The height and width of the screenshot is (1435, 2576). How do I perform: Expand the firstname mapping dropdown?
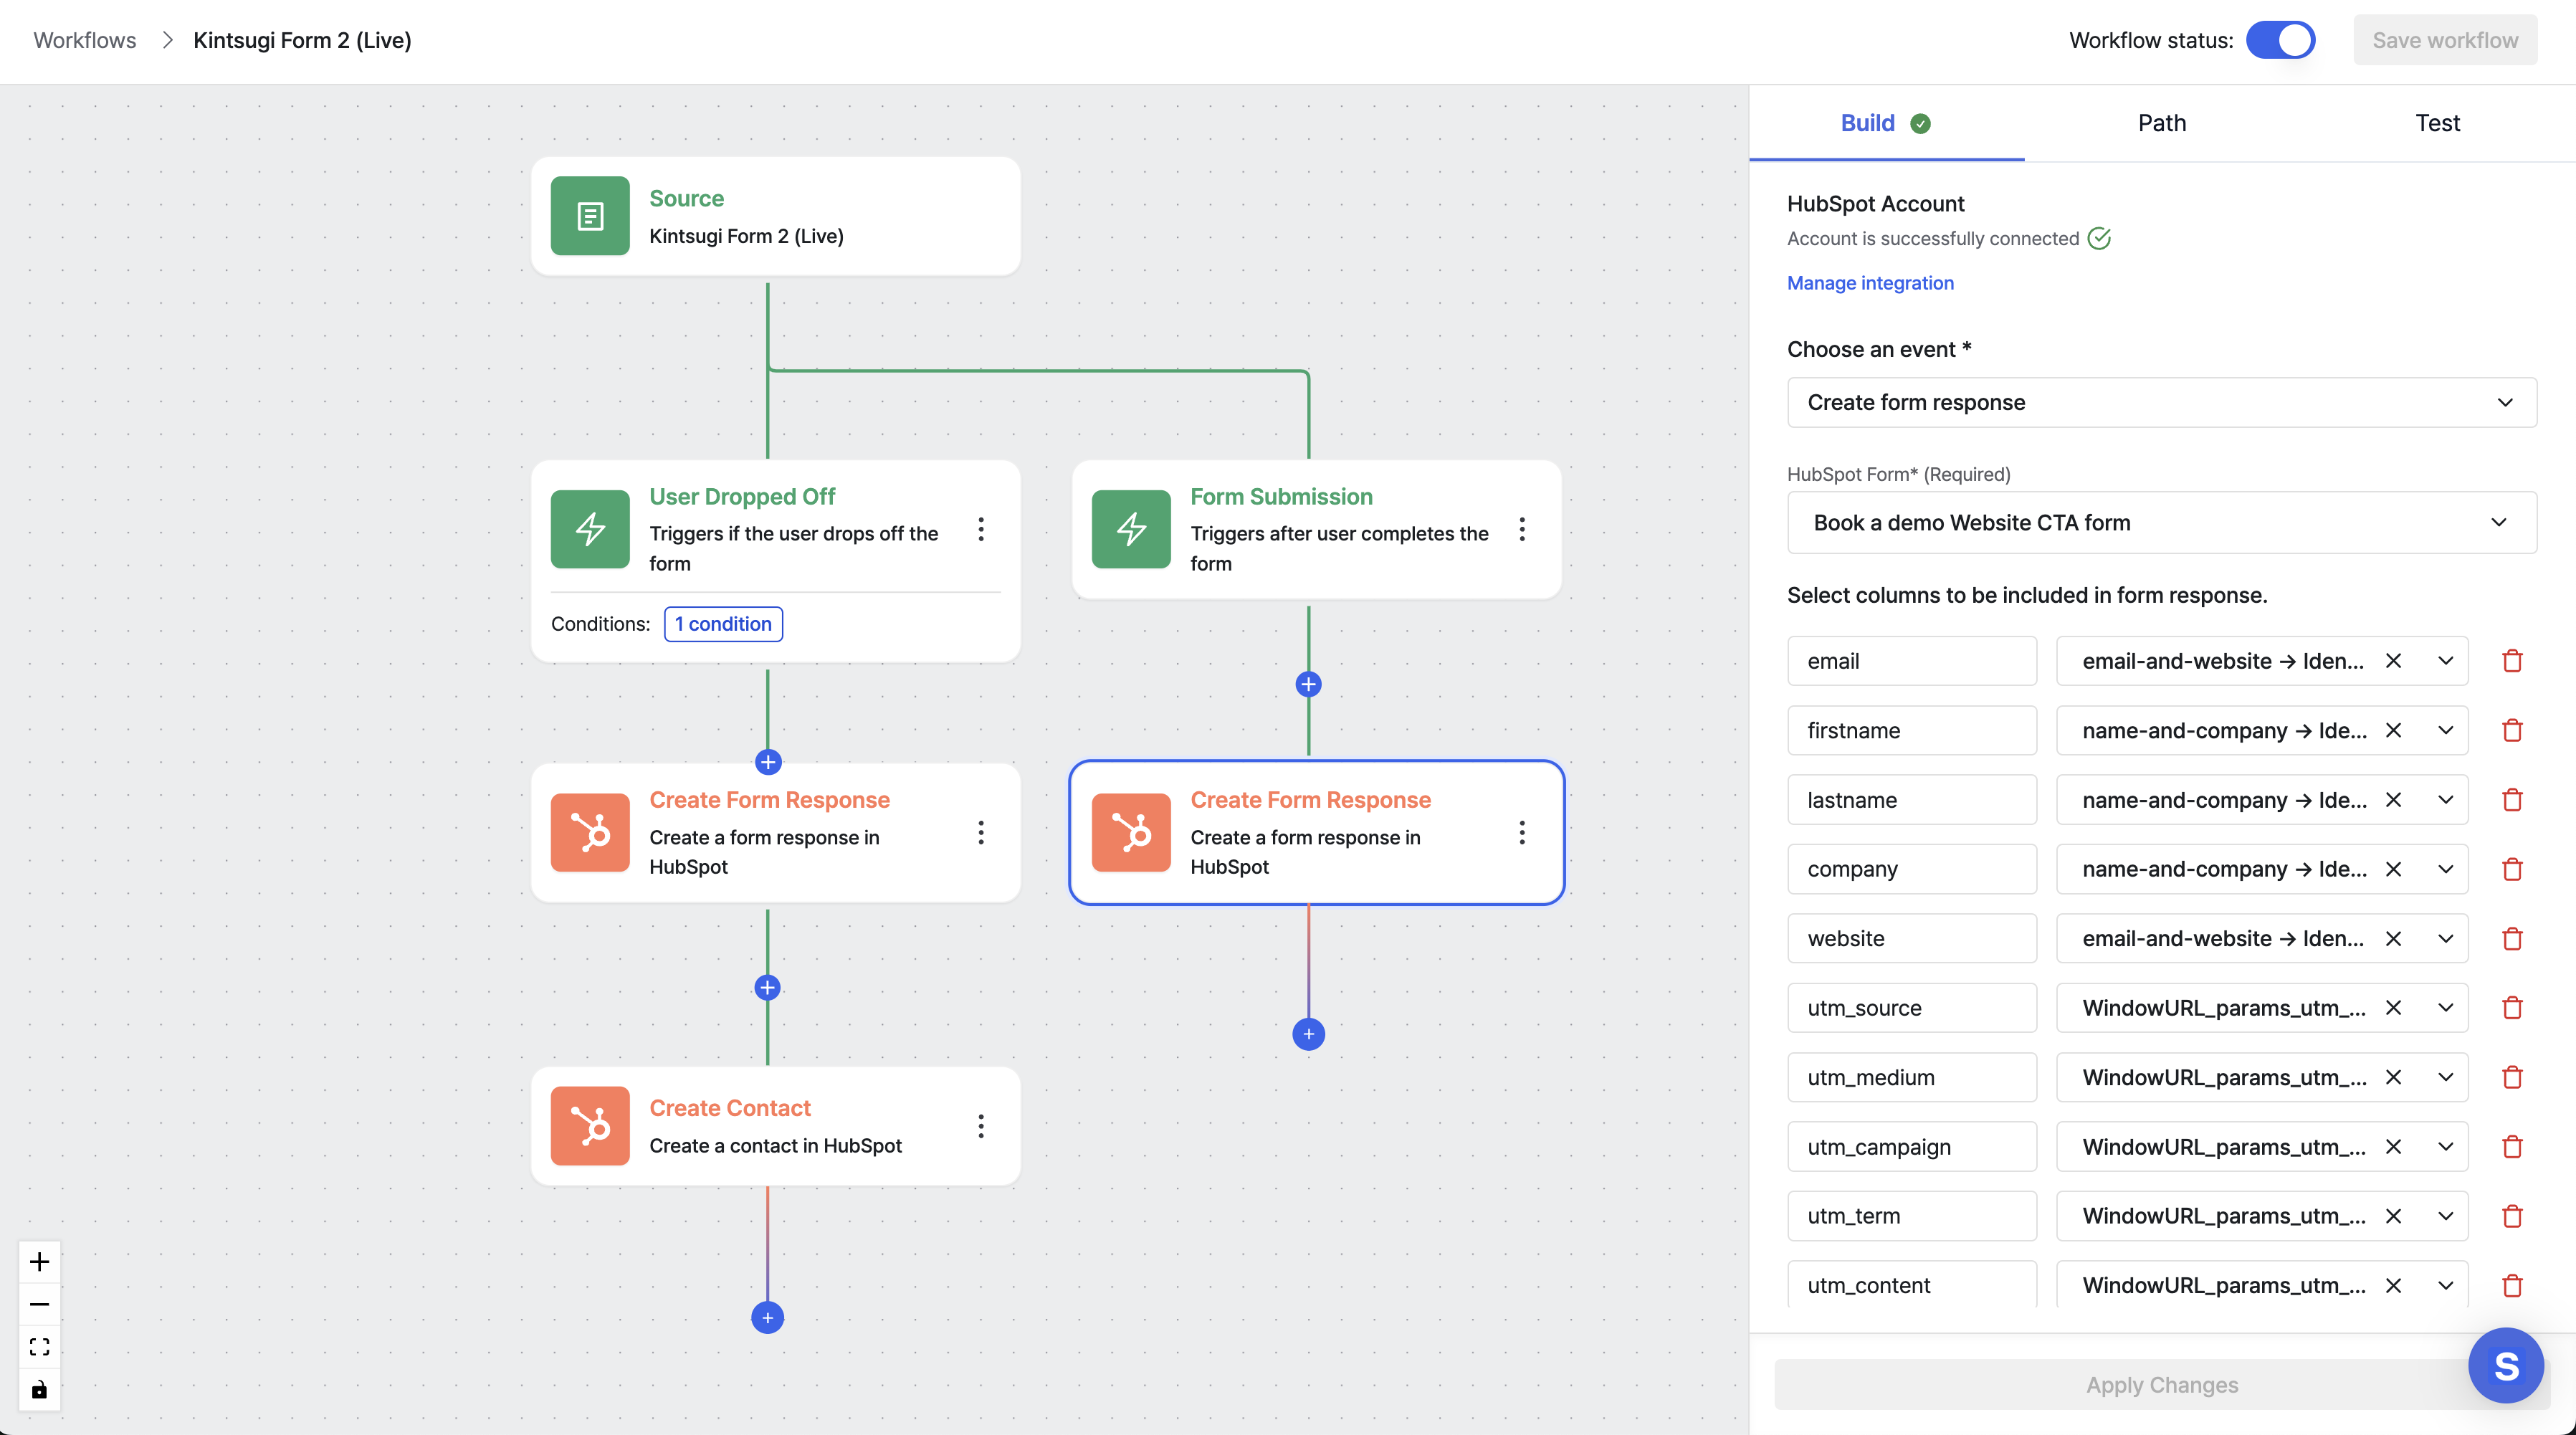click(x=2445, y=730)
